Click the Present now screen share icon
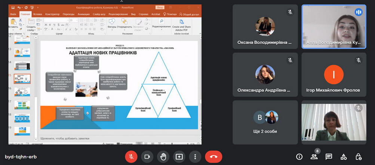Viewport: 375px width, 165px height. [x=179, y=156]
